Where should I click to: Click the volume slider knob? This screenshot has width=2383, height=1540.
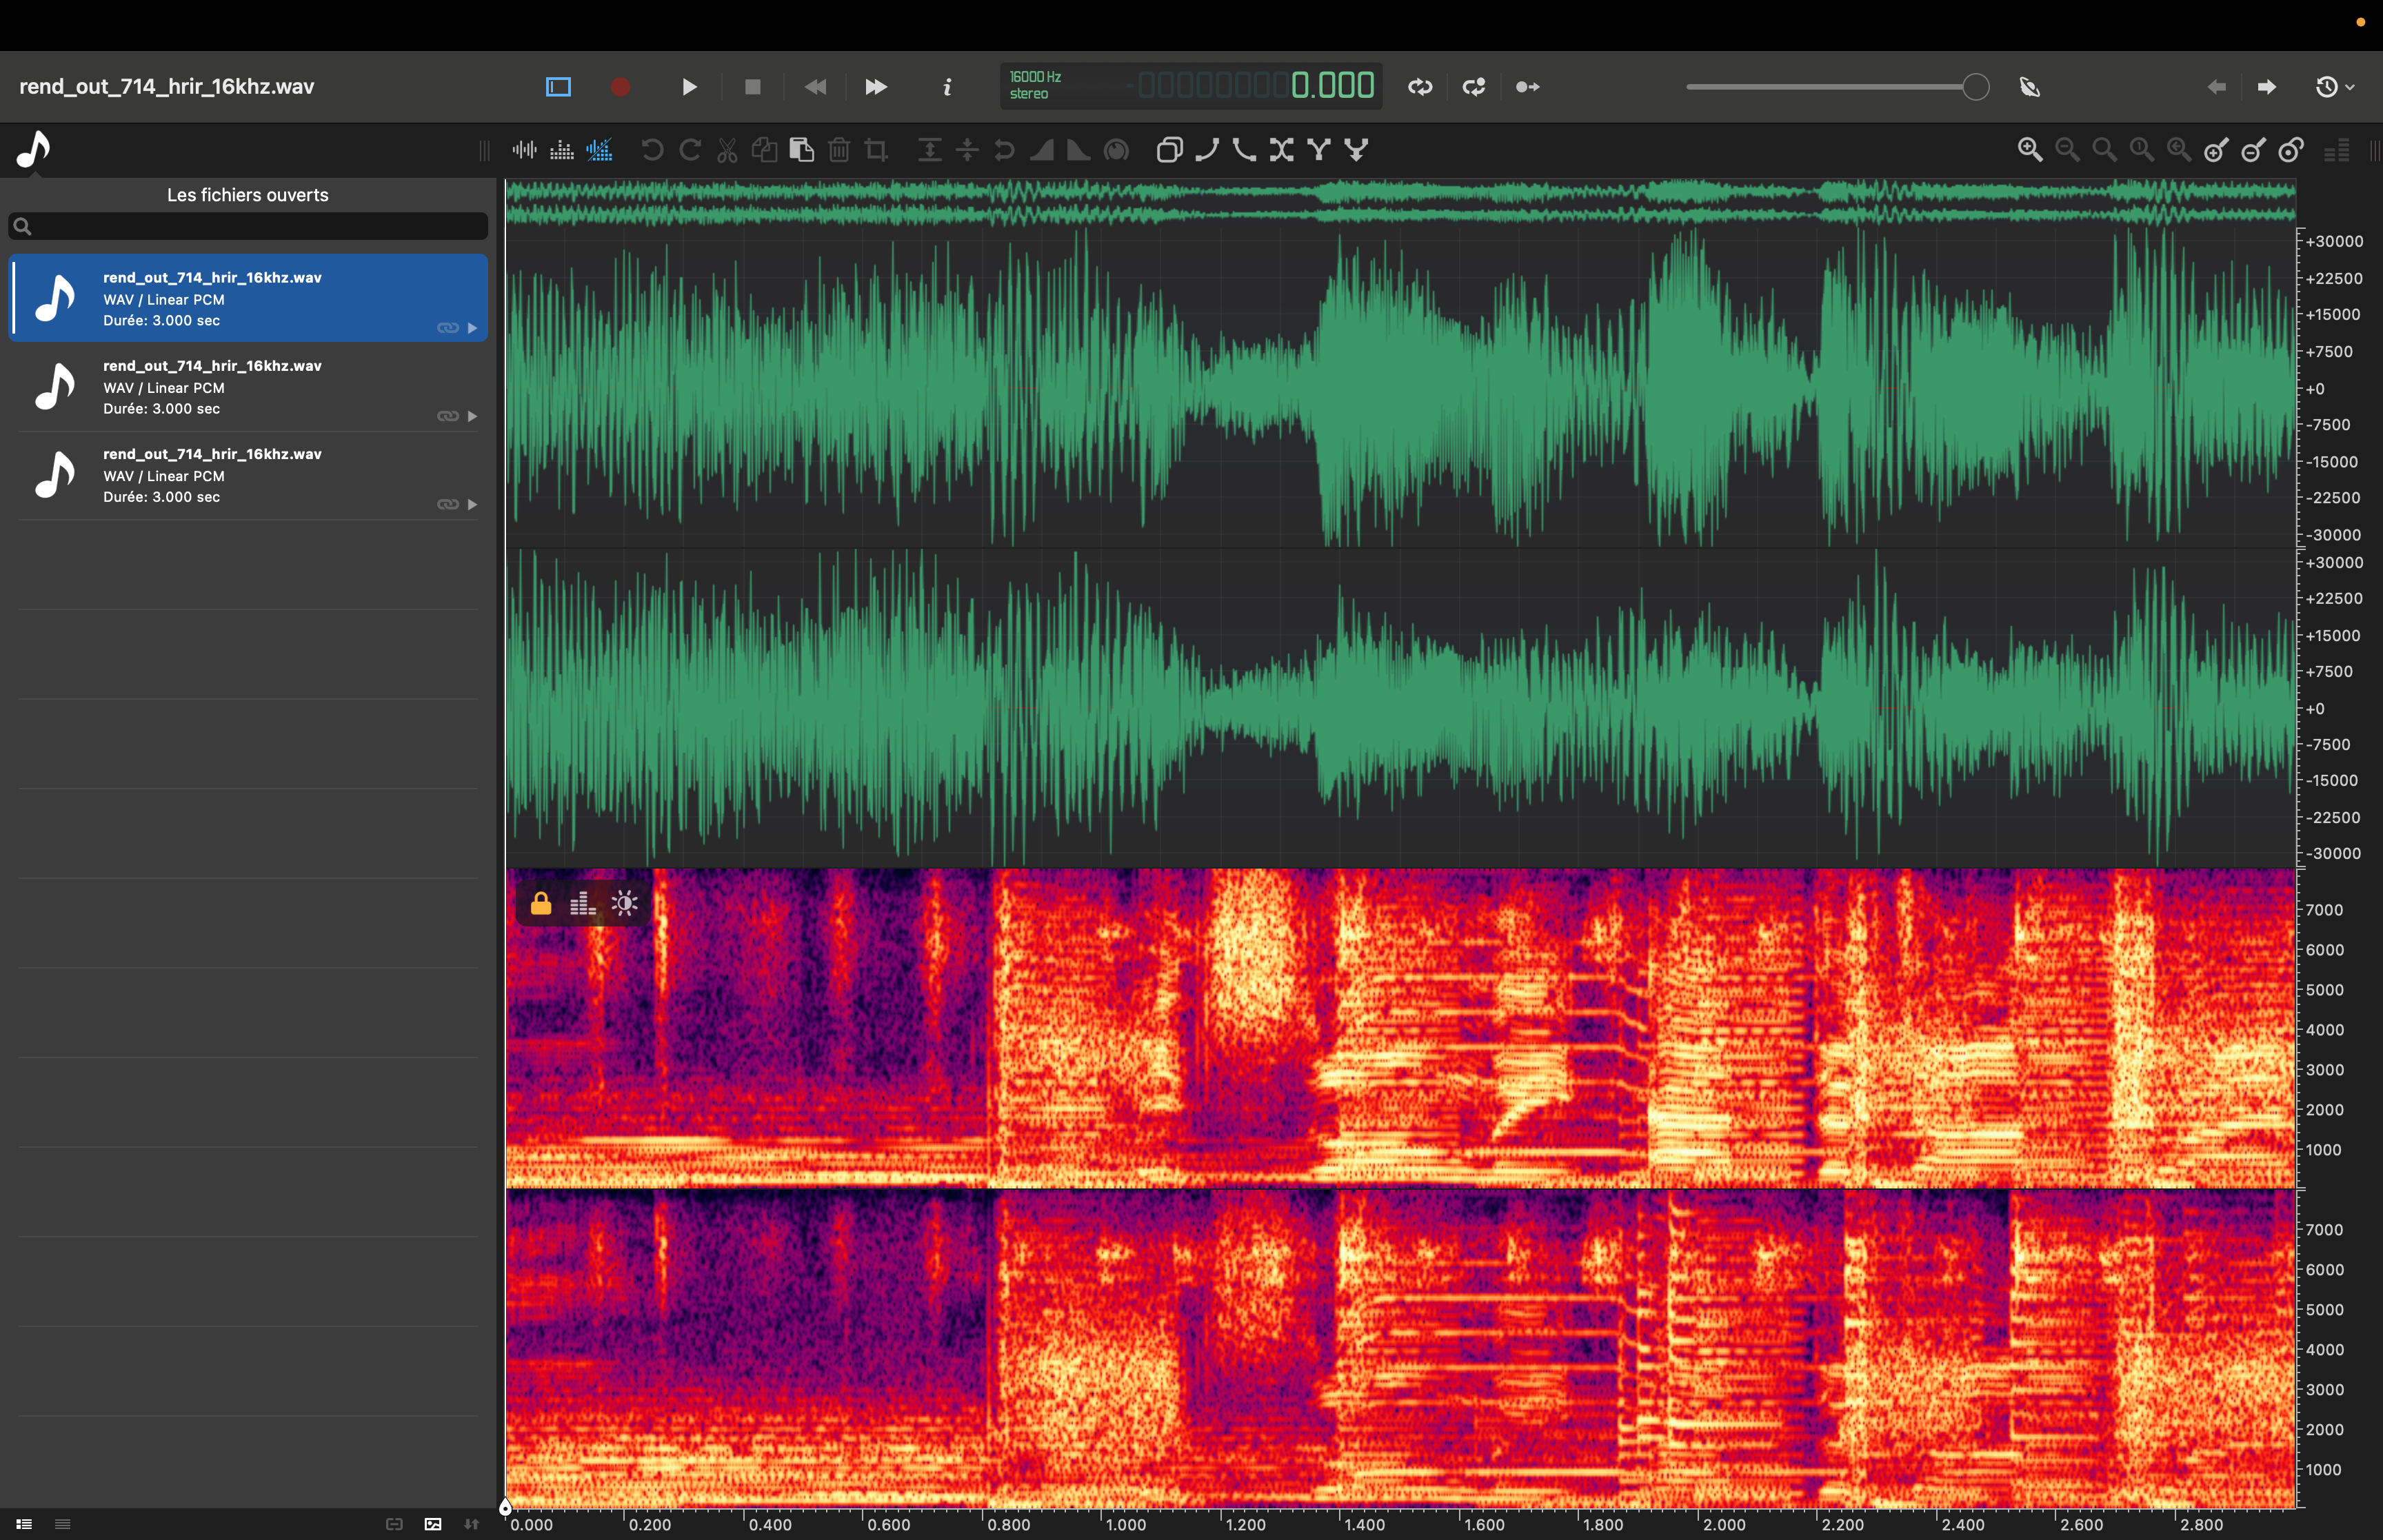click(1975, 87)
